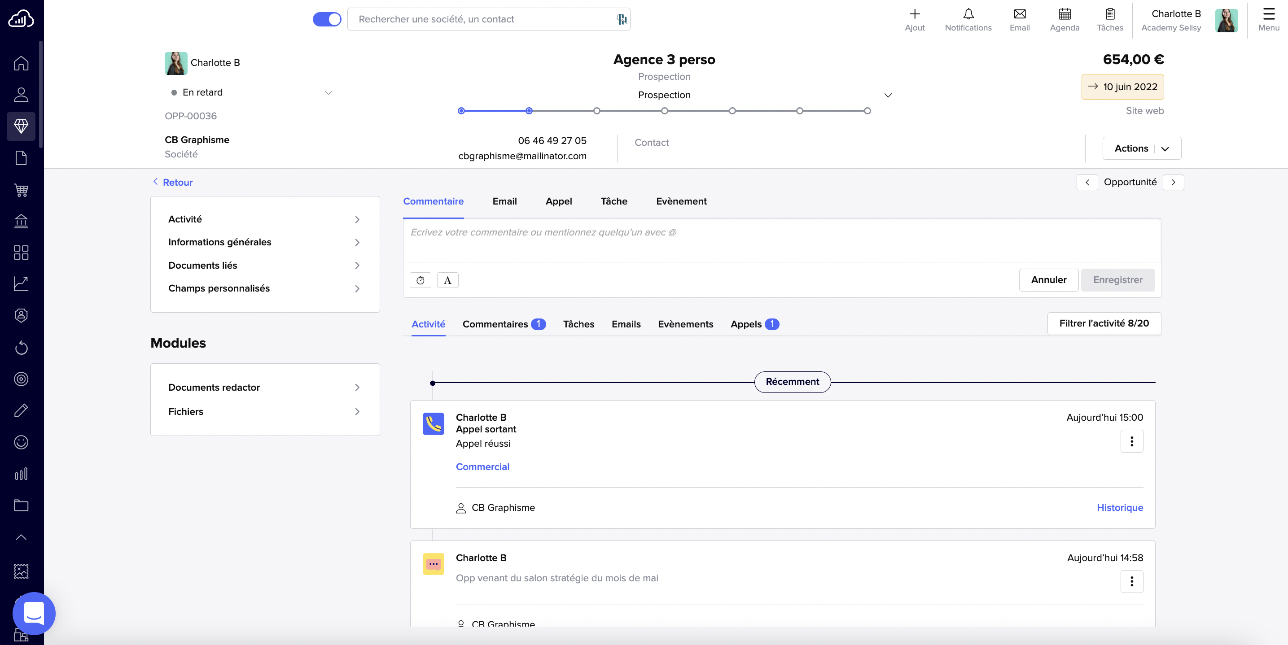Switch to the Appel tab
Viewport: 1288px width, 645px height.
tap(558, 201)
